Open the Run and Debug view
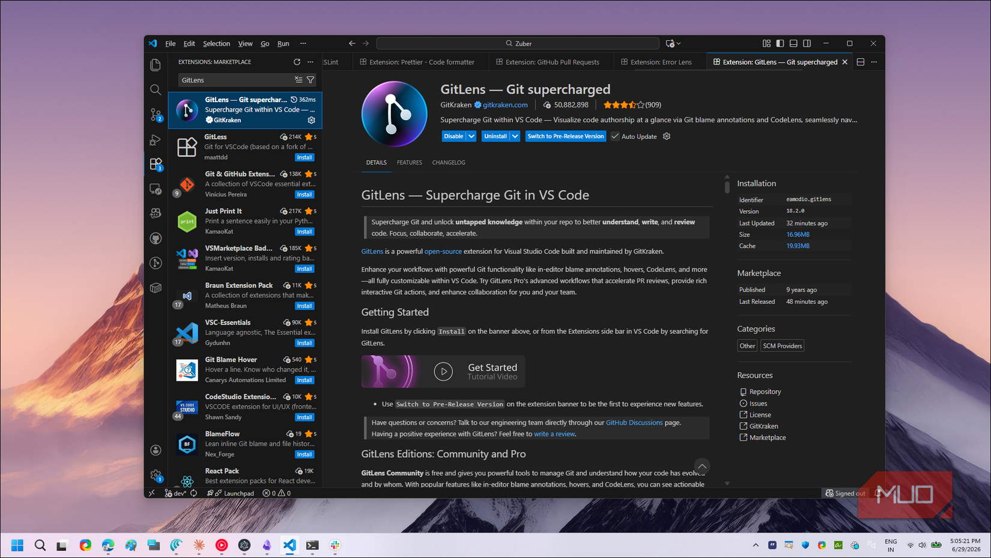Screen dimensions: 991x558 (156, 139)
